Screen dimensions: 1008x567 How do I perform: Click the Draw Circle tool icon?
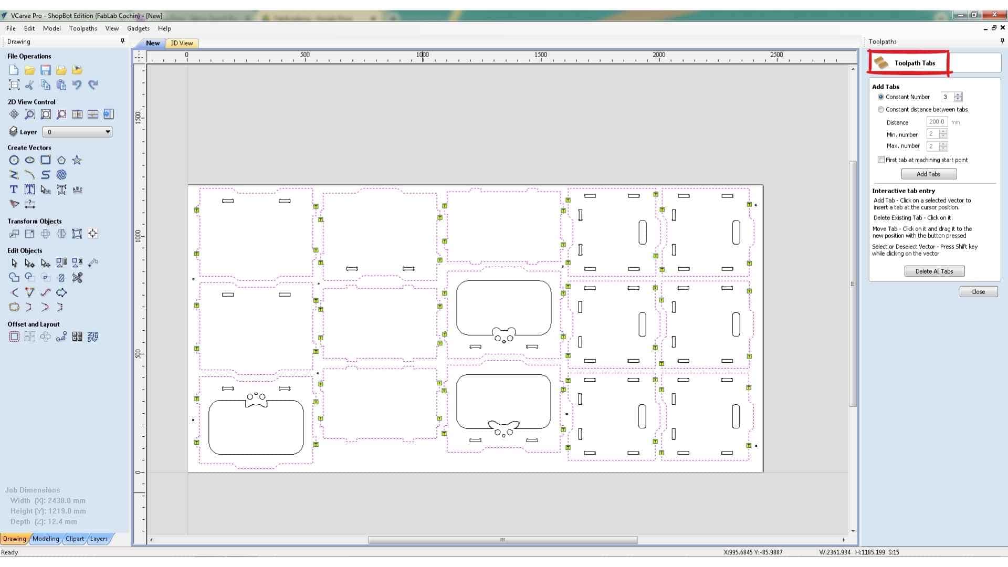[x=14, y=160]
